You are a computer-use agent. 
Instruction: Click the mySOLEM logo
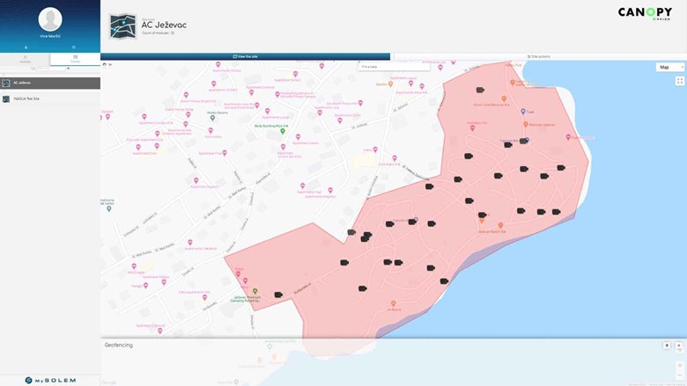pyautogui.click(x=50, y=380)
